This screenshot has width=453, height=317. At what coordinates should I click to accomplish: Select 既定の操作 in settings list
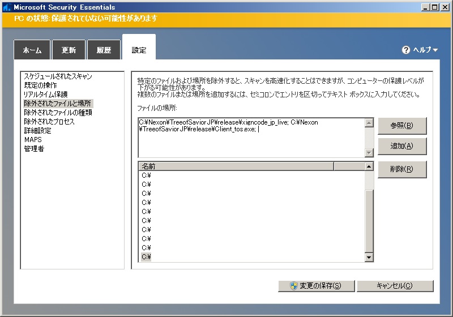(x=40, y=85)
